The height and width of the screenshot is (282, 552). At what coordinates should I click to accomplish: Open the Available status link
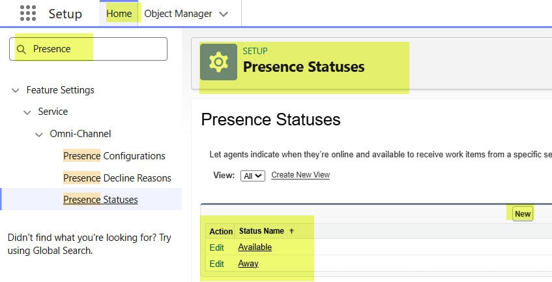pyautogui.click(x=255, y=247)
